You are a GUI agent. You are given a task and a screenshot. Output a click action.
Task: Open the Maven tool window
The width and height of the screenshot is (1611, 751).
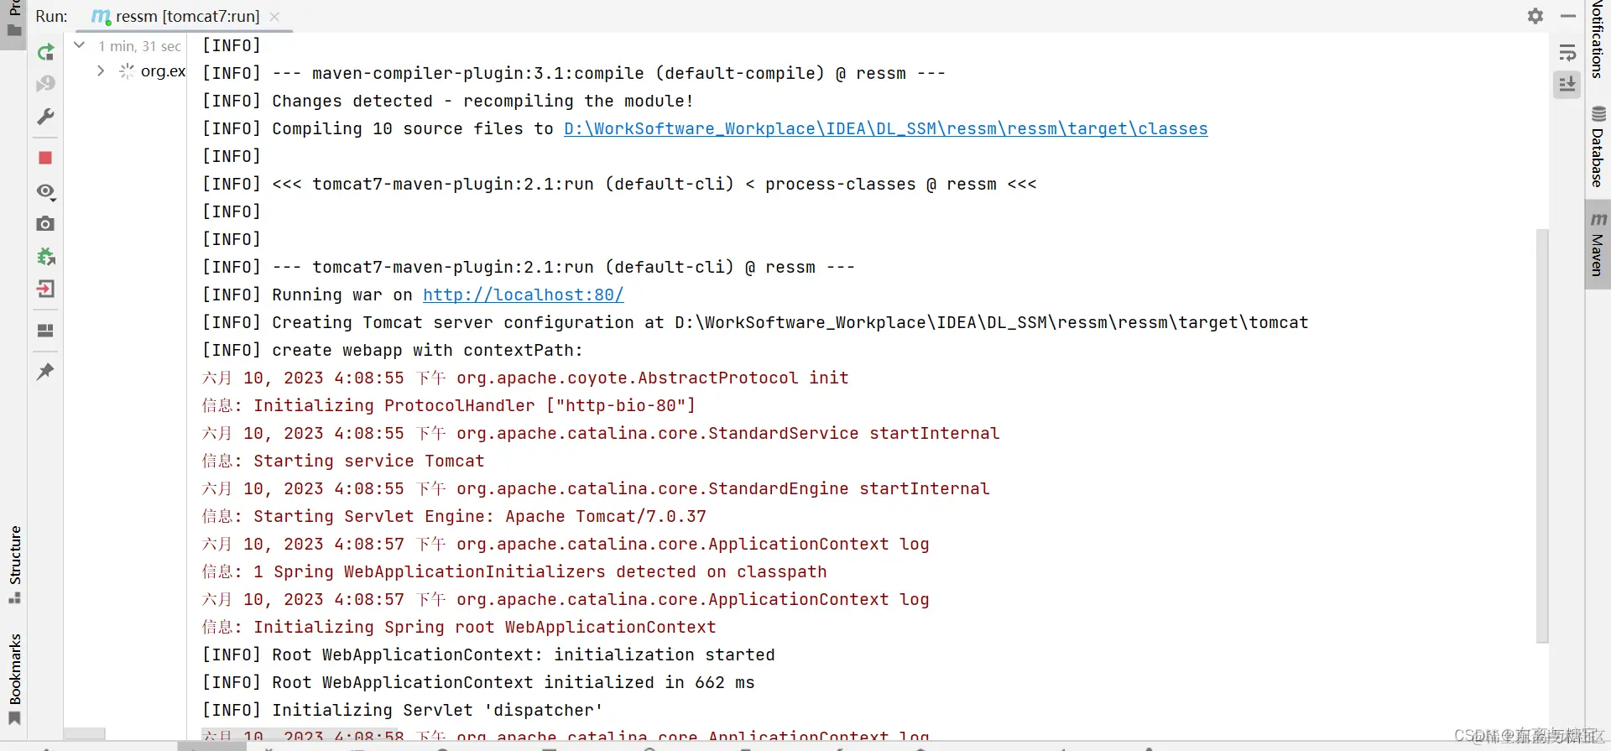tap(1598, 244)
